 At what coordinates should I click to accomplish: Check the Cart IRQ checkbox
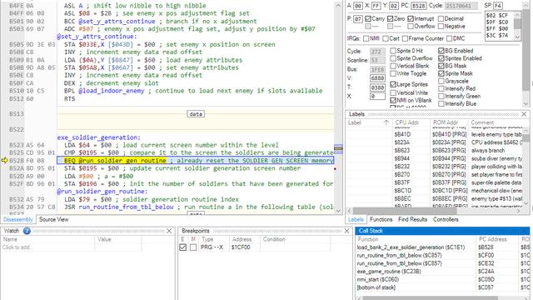tap(386, 38)
